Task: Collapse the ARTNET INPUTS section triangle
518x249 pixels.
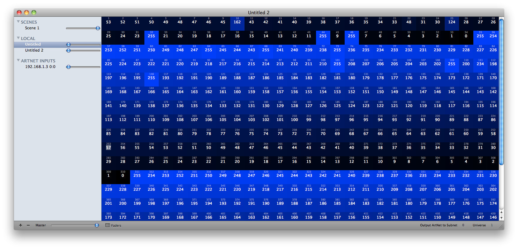Action: tap(18, 60)
